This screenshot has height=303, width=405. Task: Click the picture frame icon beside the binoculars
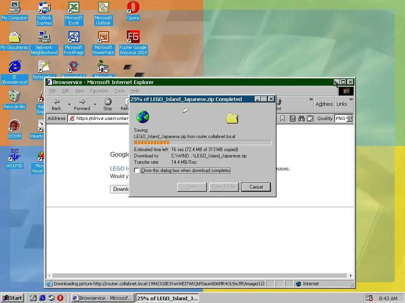click(292, 118)
